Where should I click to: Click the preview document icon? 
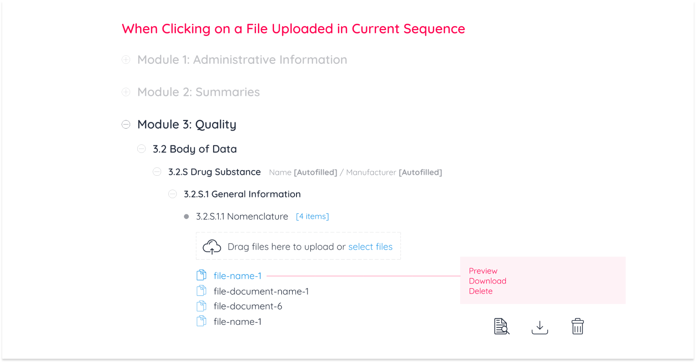pyautogui.click(x=501, y=326)
